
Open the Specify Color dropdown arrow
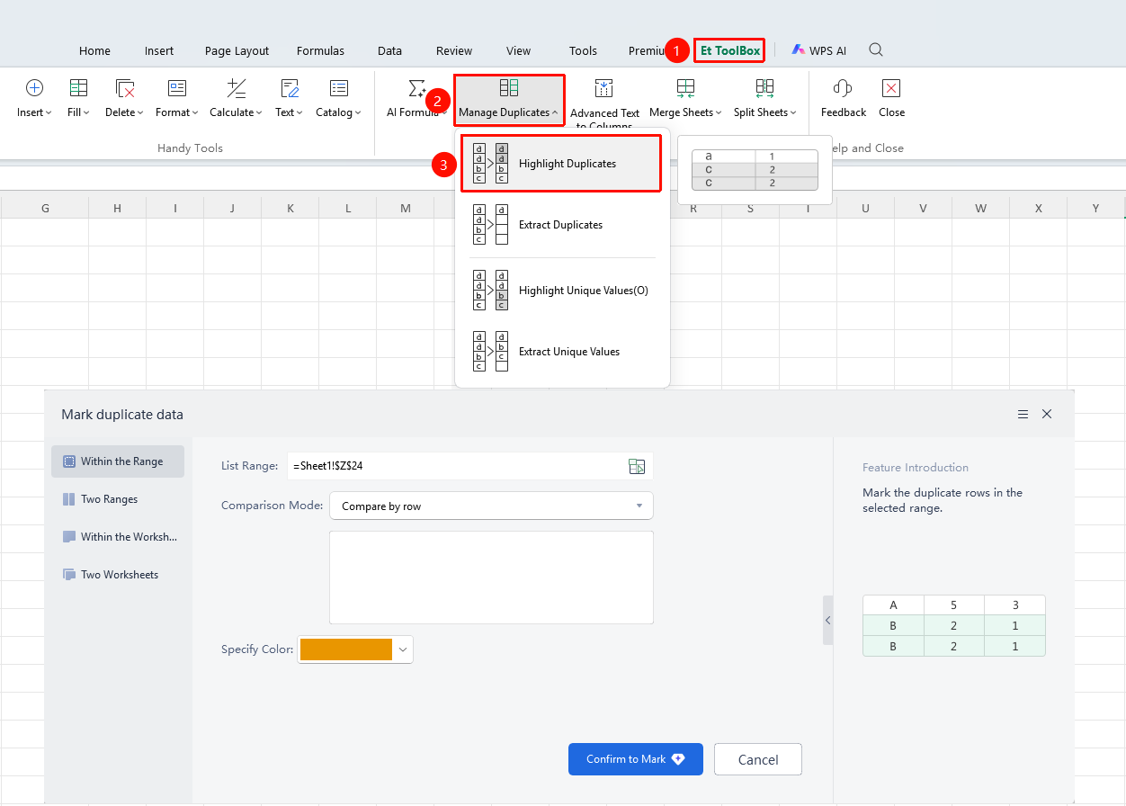pos(403,649)
